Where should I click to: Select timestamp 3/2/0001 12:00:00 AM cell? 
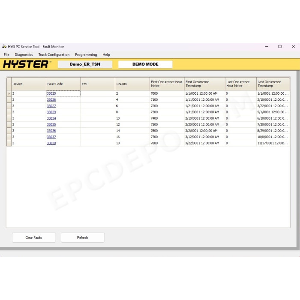point(205,131)
